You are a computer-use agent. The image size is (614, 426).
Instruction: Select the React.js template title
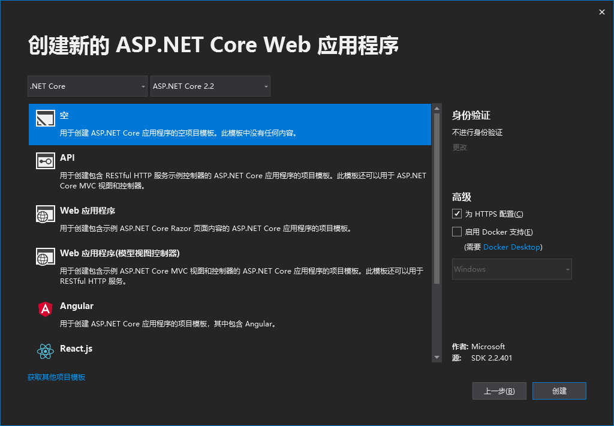tap(76, 349)
